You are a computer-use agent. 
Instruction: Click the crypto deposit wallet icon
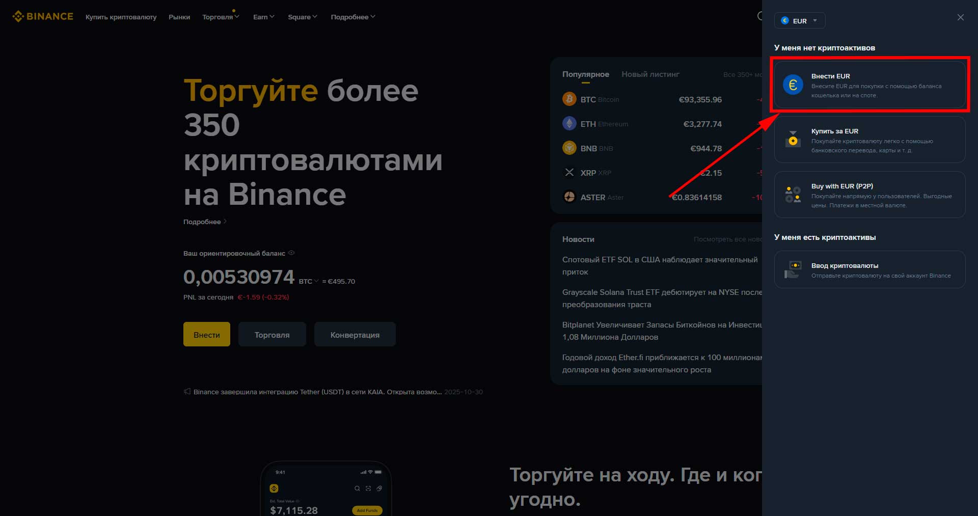793,269
